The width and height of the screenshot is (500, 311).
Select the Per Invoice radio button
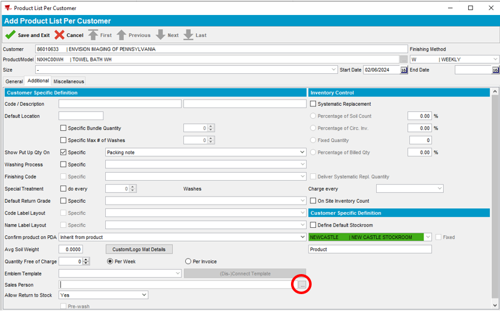188,261
